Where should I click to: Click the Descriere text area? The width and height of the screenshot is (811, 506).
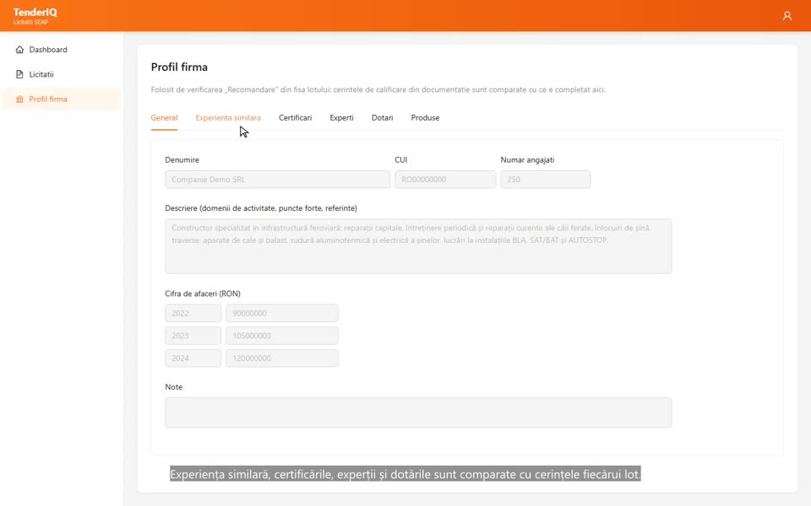(418, 246)
